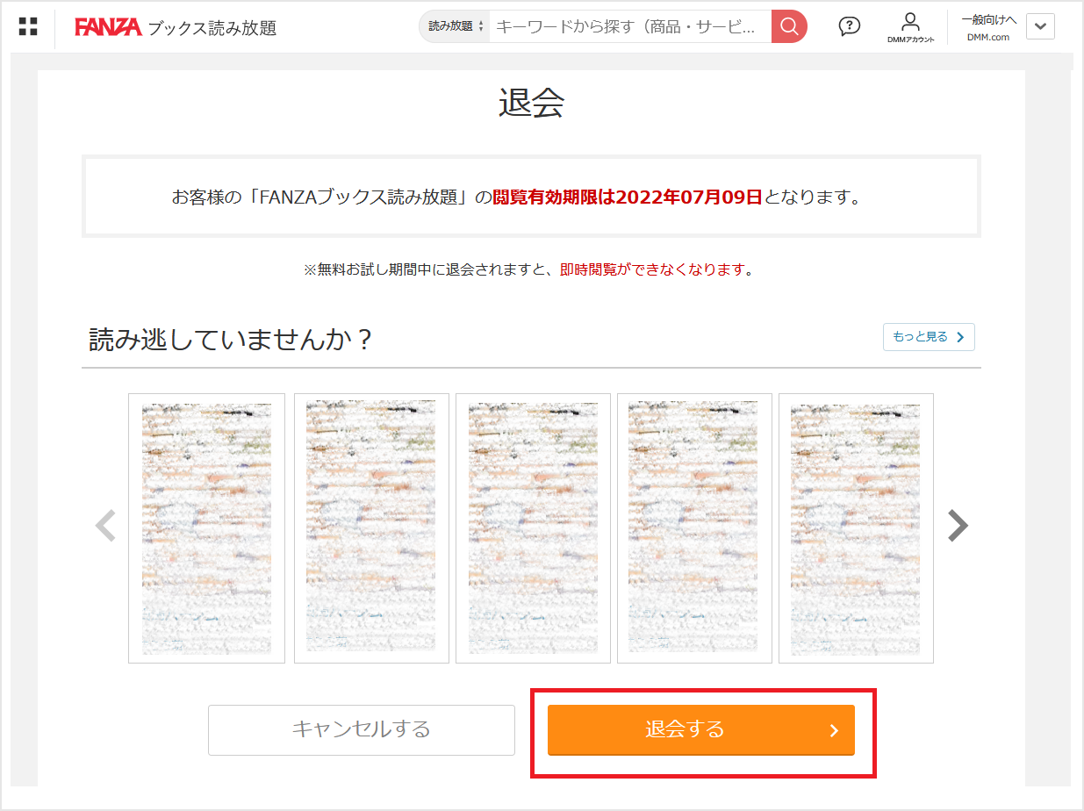Select the fourth book cover thumbnail
Viewport: 1084px width, 811px height.
694,528
